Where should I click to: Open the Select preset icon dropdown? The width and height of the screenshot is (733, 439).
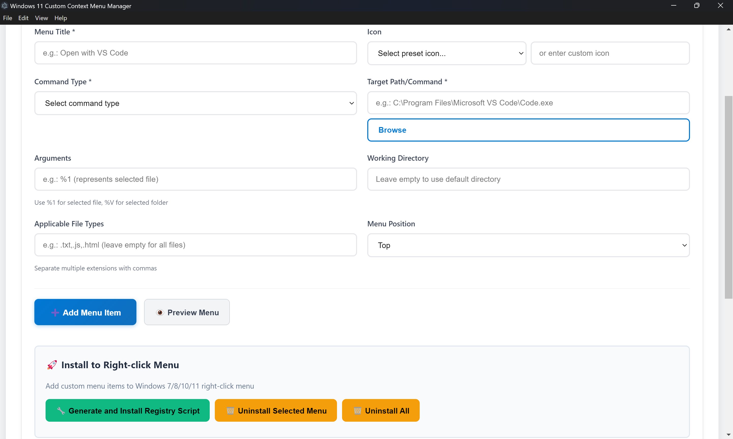click(446, 53)
